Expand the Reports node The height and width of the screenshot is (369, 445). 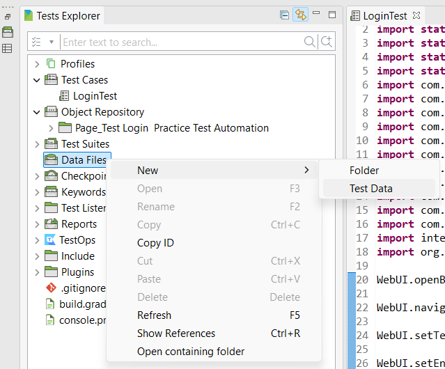point(37,224)
